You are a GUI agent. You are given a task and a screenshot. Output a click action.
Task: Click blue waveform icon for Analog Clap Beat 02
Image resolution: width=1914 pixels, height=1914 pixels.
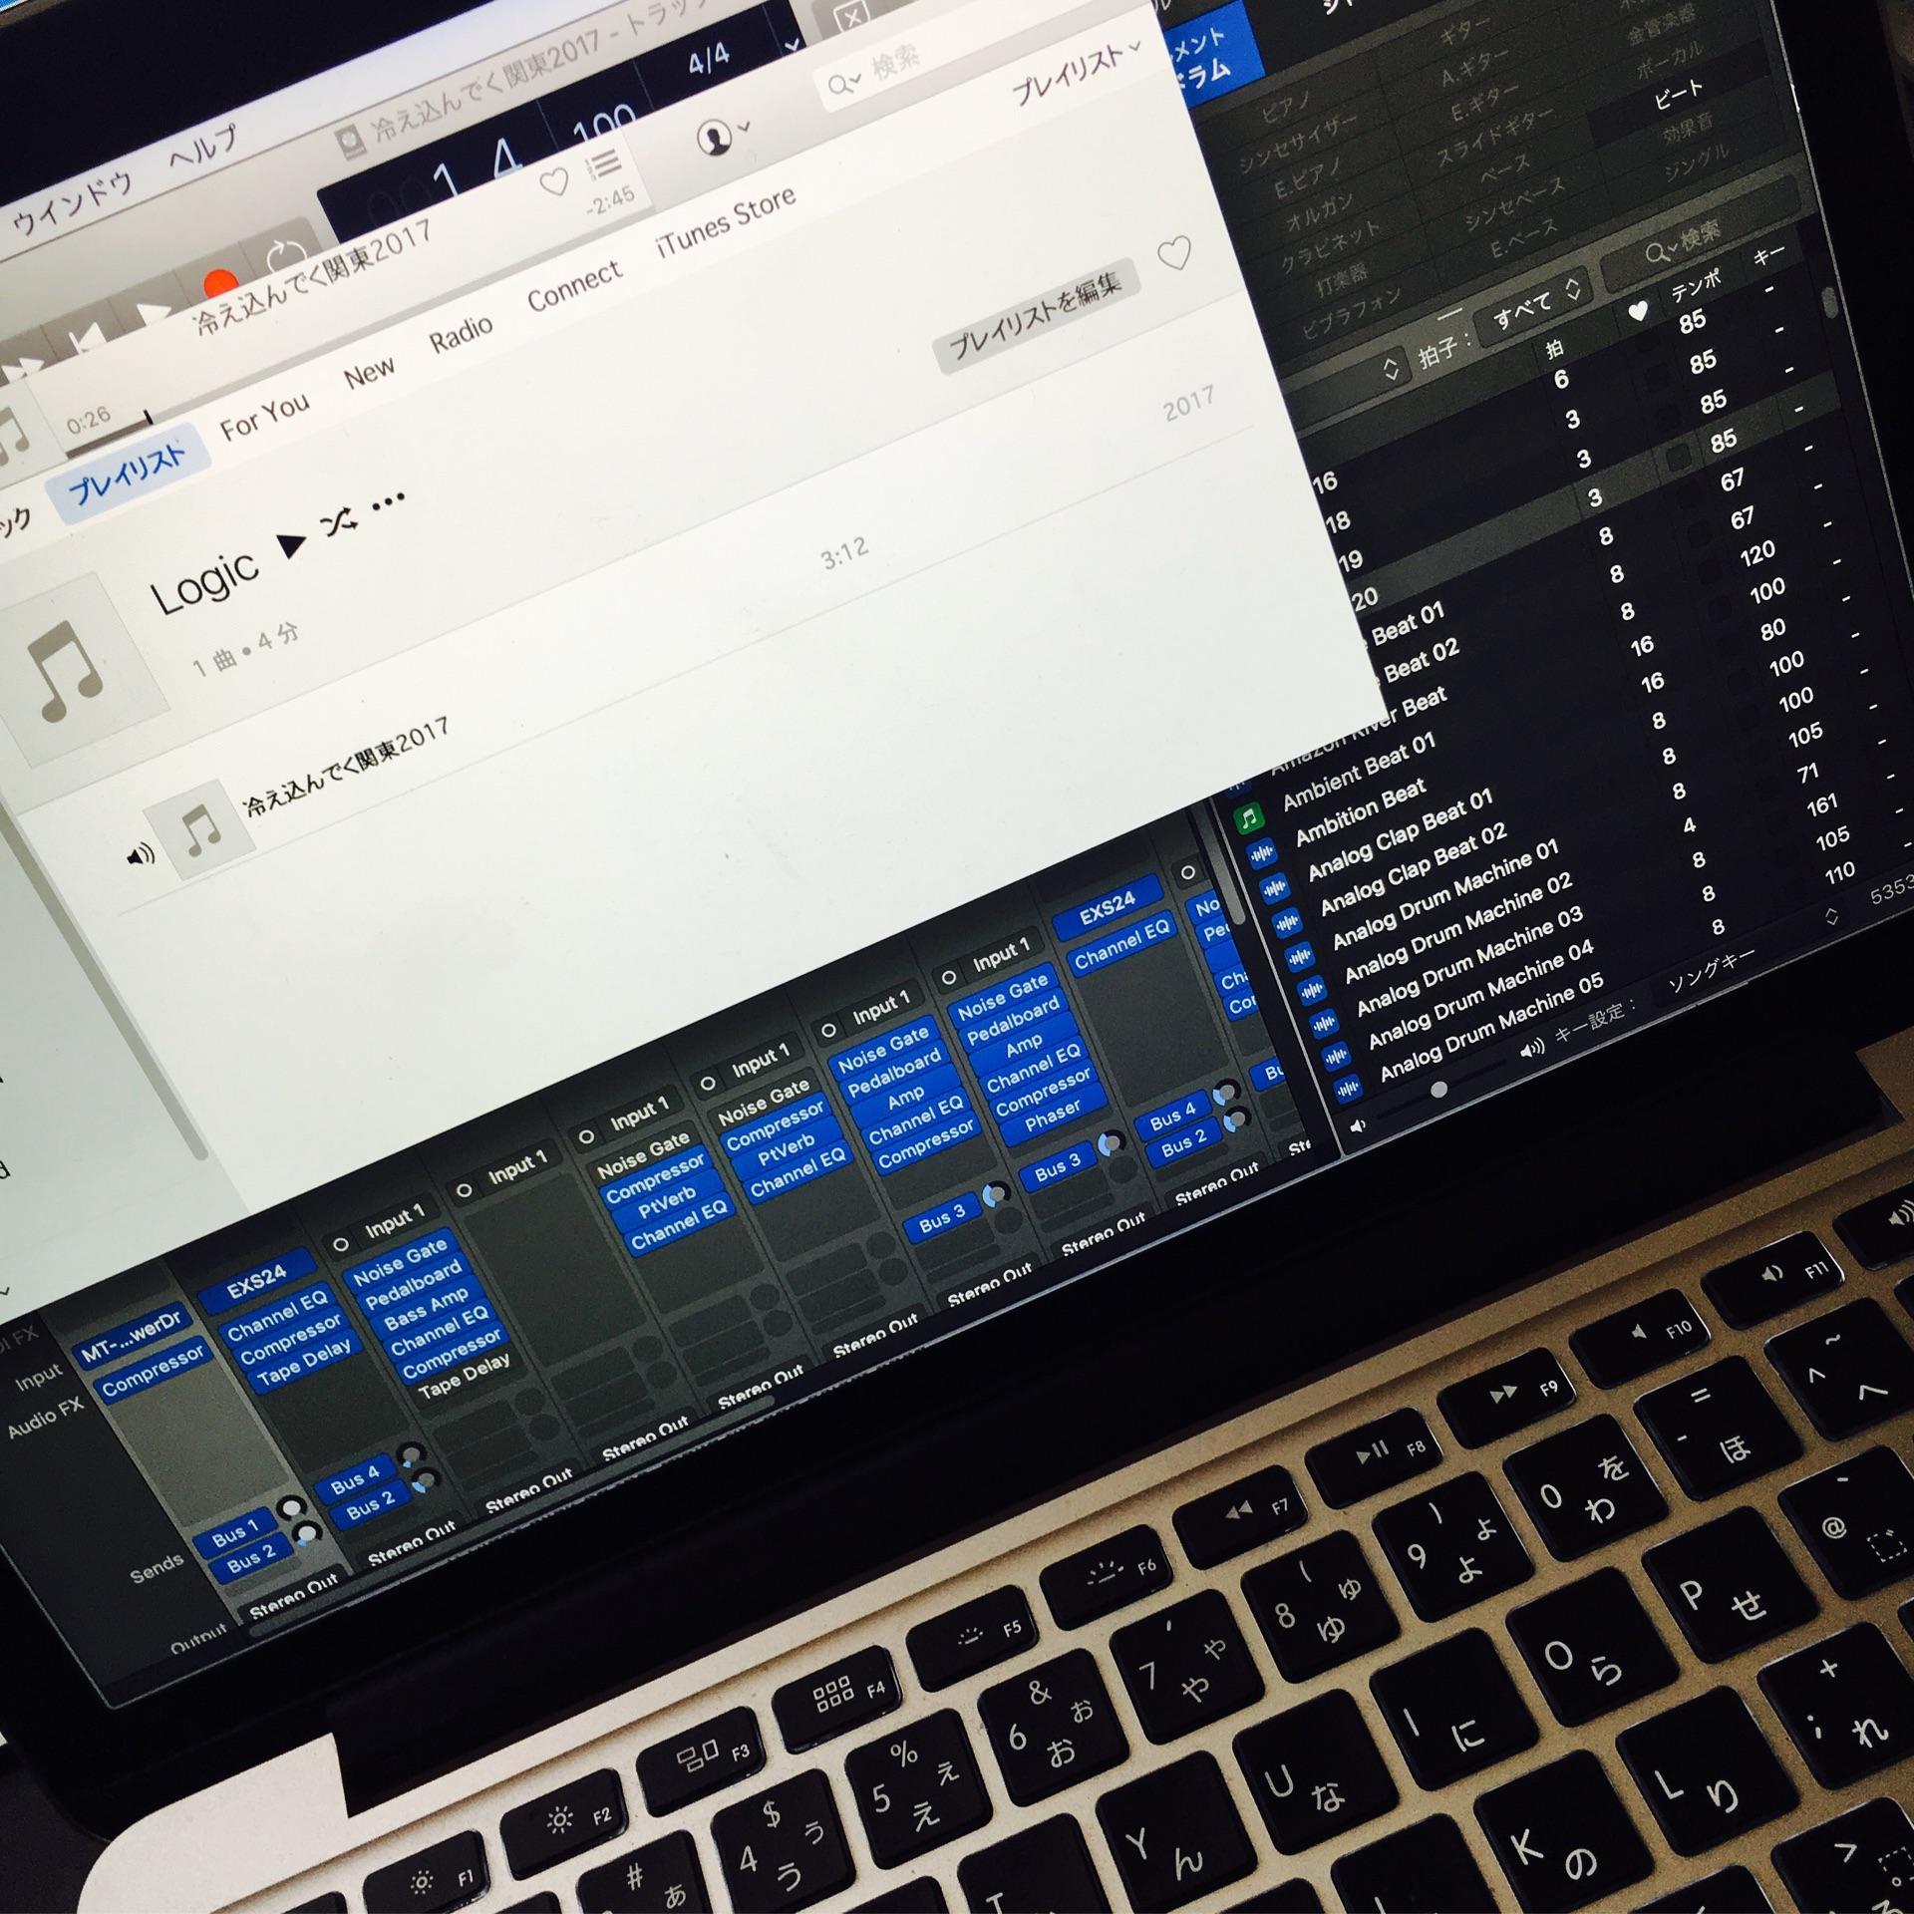click(x=1286, y=923)
